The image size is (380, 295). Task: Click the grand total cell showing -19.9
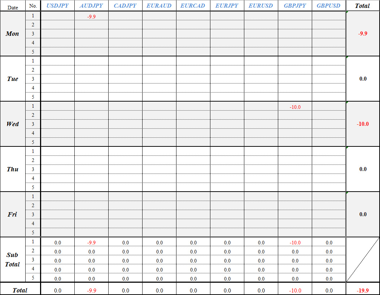(363, 290)
